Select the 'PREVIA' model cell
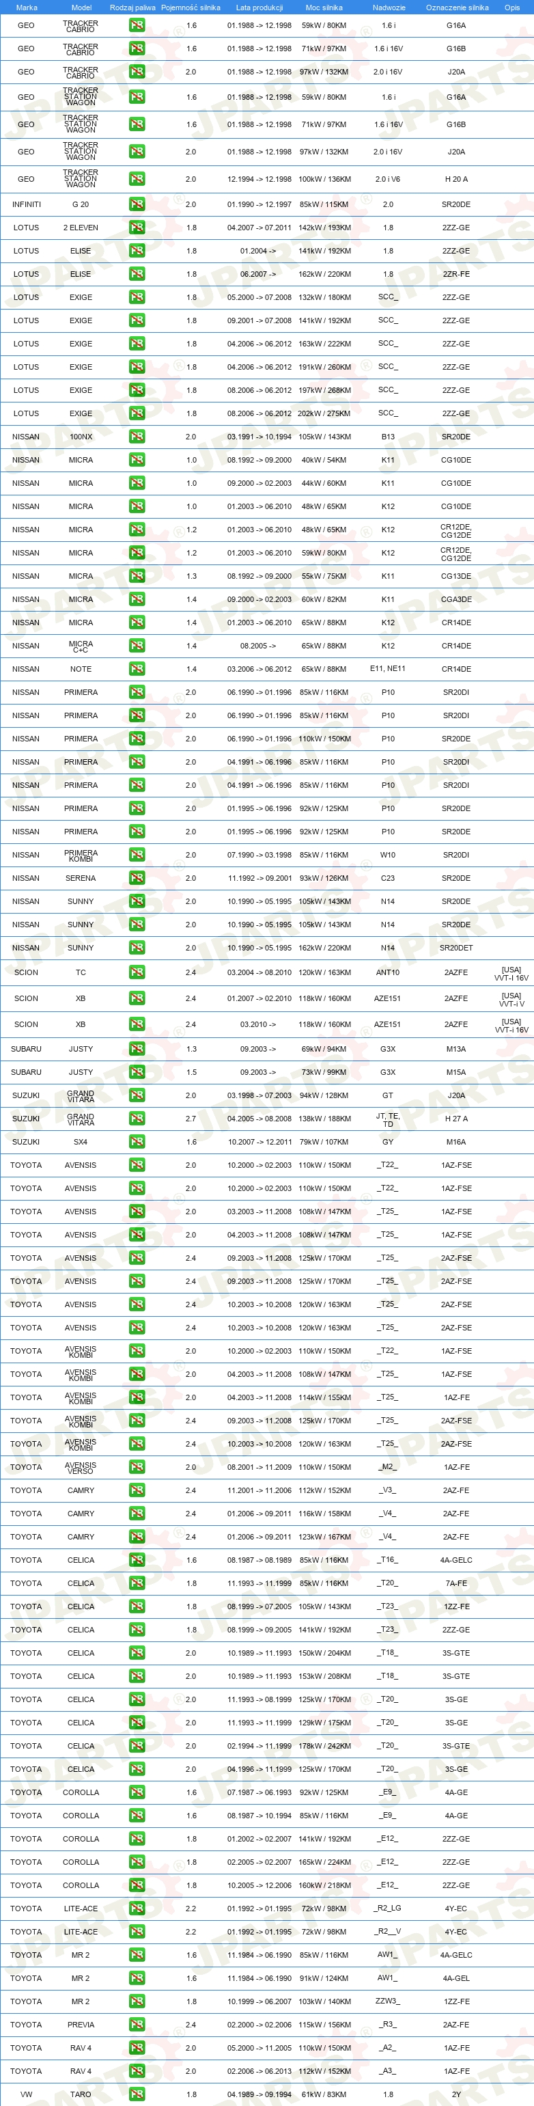This screenshot has width=534, height=2106. [81, 2024]
